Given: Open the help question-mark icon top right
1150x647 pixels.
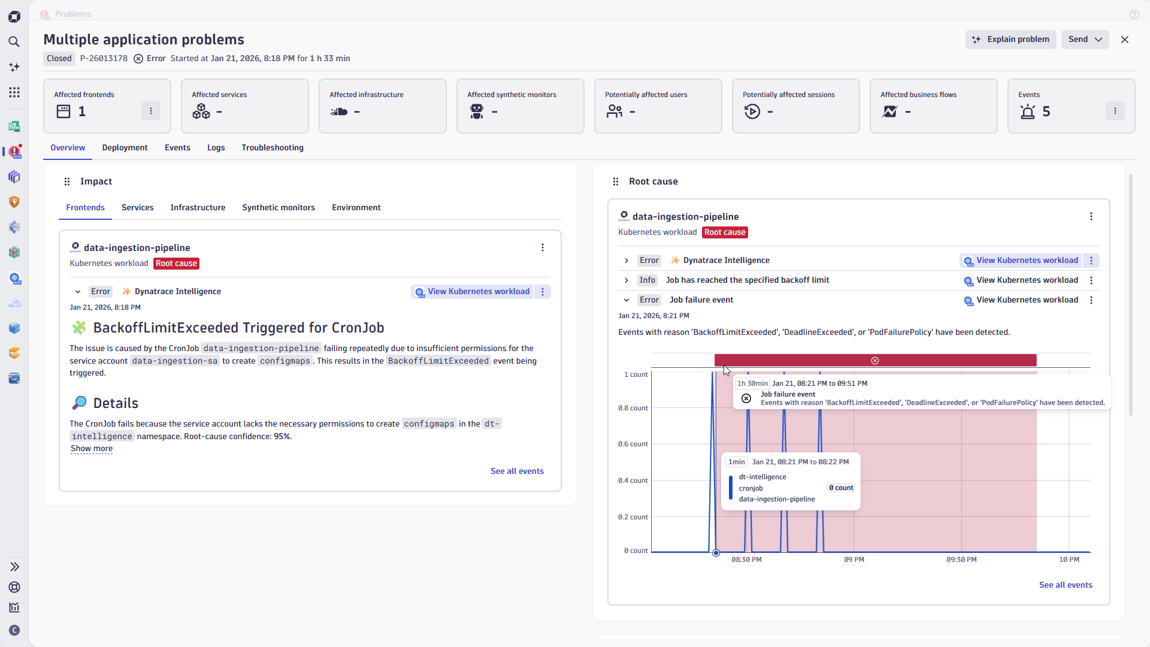Looking at the screenshot, I should (x=1134, y=14).
